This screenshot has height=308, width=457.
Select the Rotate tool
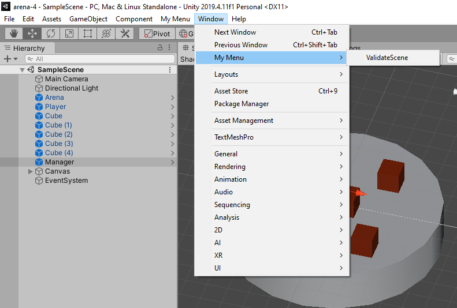pos(51,33)
